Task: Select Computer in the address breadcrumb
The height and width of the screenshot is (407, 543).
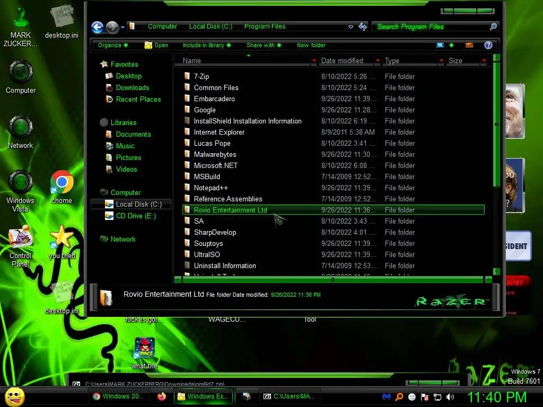Action: coord(162,26)
